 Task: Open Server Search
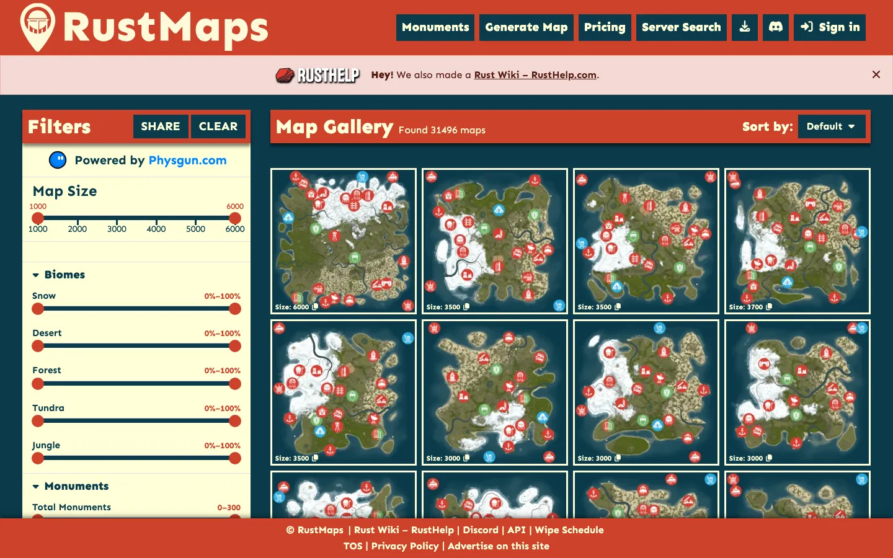[x=682, y=27]
